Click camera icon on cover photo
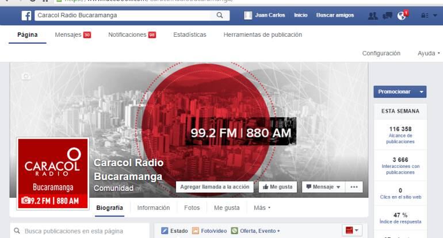This screenshot has width=443, height=238. coord(25,76)
